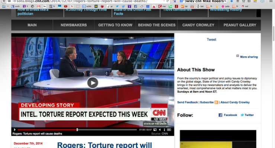Click the browser back button
Screen dimensions: 275x148
[4, 1]
